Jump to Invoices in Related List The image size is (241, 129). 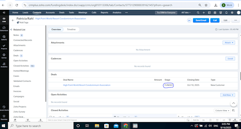point(17,91)
